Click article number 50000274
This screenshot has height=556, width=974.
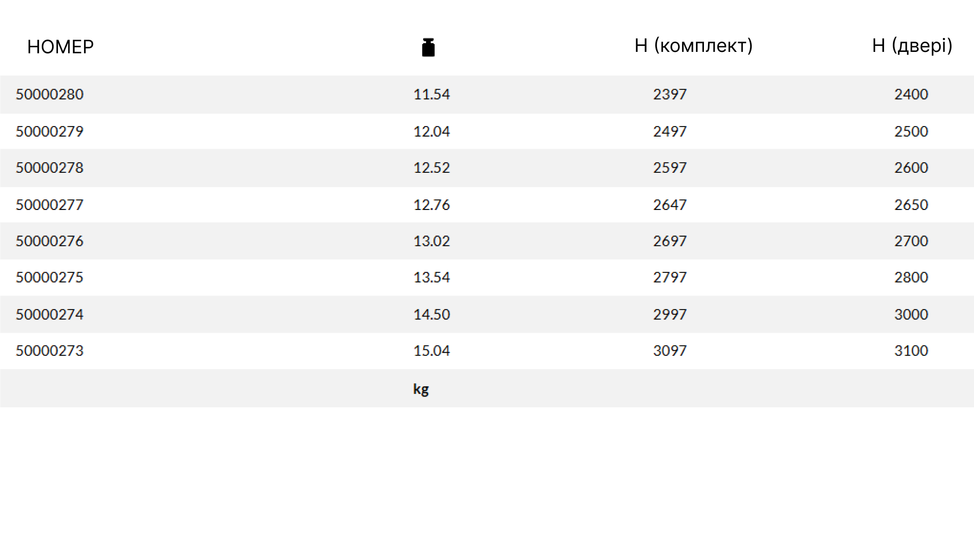50,315
